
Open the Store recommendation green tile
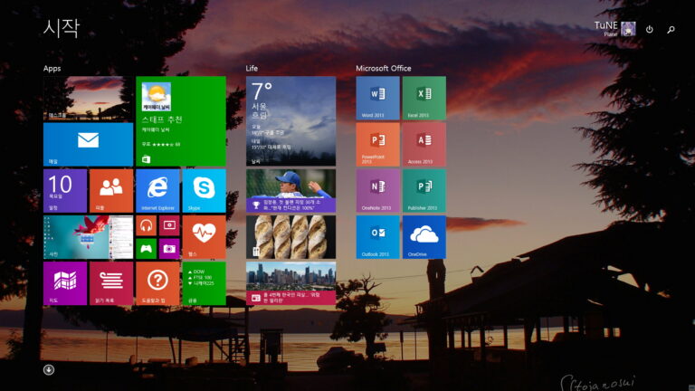coord(181,121)
